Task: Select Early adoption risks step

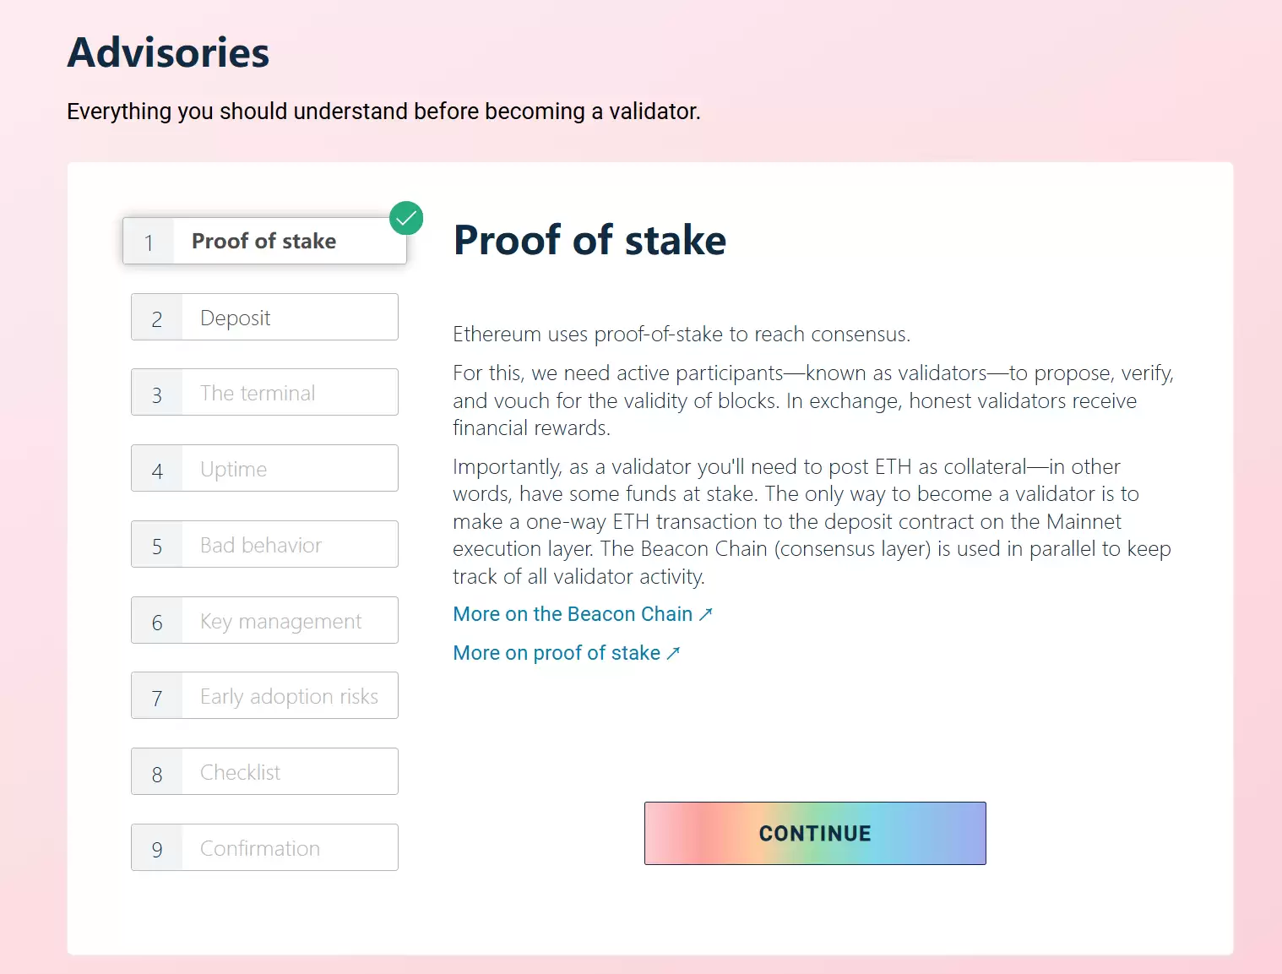Action: (x=264, y=695)
